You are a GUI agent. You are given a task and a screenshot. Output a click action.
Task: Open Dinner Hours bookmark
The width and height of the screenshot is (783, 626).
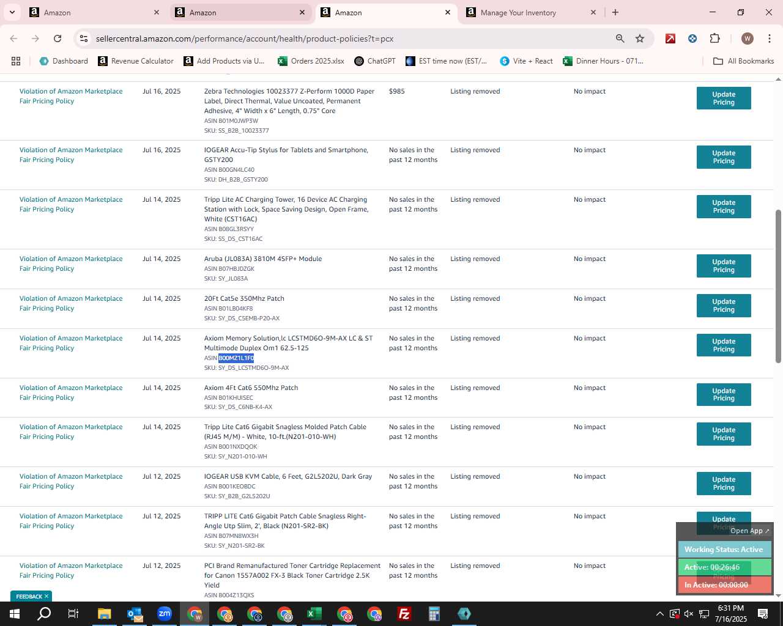[x=603, y=61]
